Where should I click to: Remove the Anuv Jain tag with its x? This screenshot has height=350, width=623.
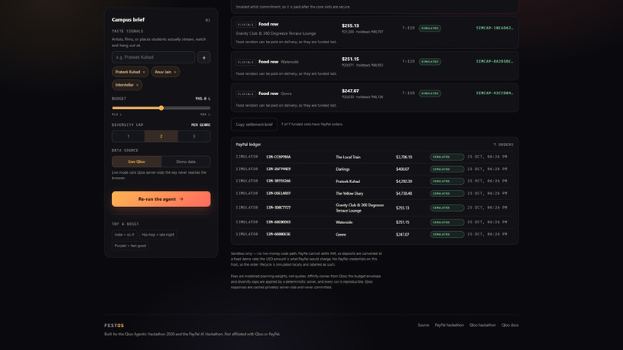click(175, 72)
